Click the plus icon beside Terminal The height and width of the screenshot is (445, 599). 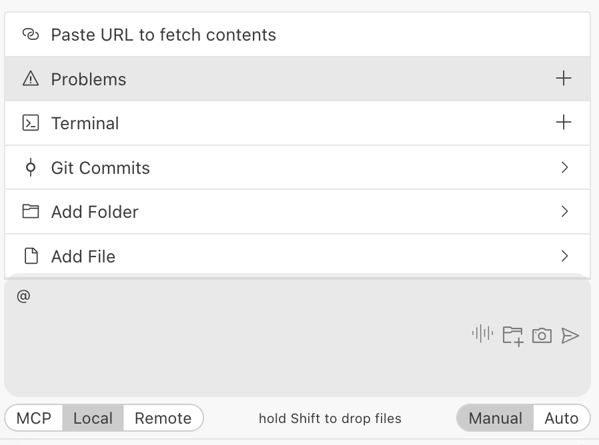(x=564, y=123)
